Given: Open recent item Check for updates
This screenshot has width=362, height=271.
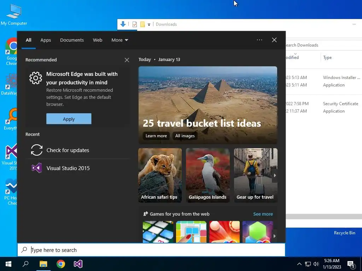Looking at the screenshot, I should 77,150.
